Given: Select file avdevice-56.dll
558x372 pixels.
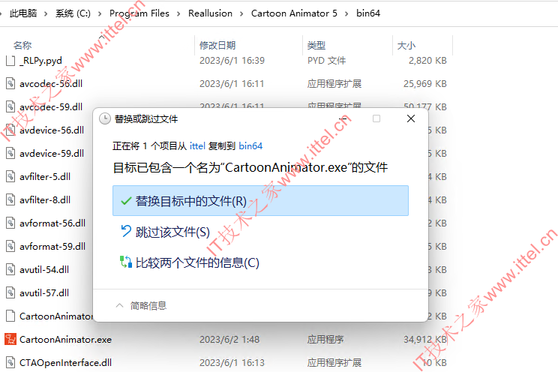Looking at the screenshot, I should (x=52, y=130).
